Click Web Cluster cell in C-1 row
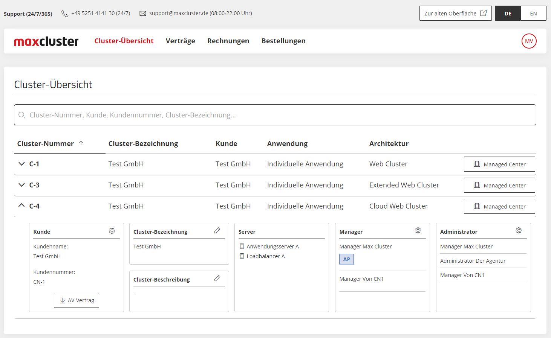Image resolution: width=551 pixels, height=338 pixels. click(x=388, y=164)
